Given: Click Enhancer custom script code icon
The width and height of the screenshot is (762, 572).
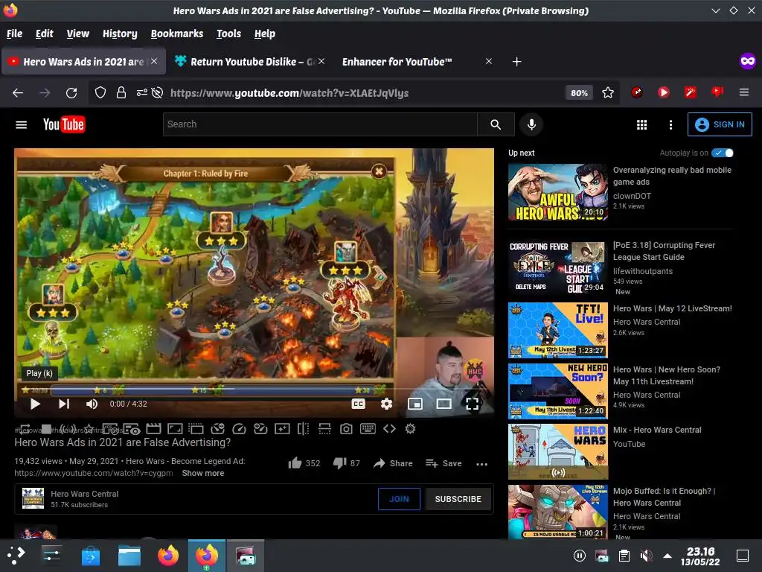Looking at the screenshot, I should point(389,428).
